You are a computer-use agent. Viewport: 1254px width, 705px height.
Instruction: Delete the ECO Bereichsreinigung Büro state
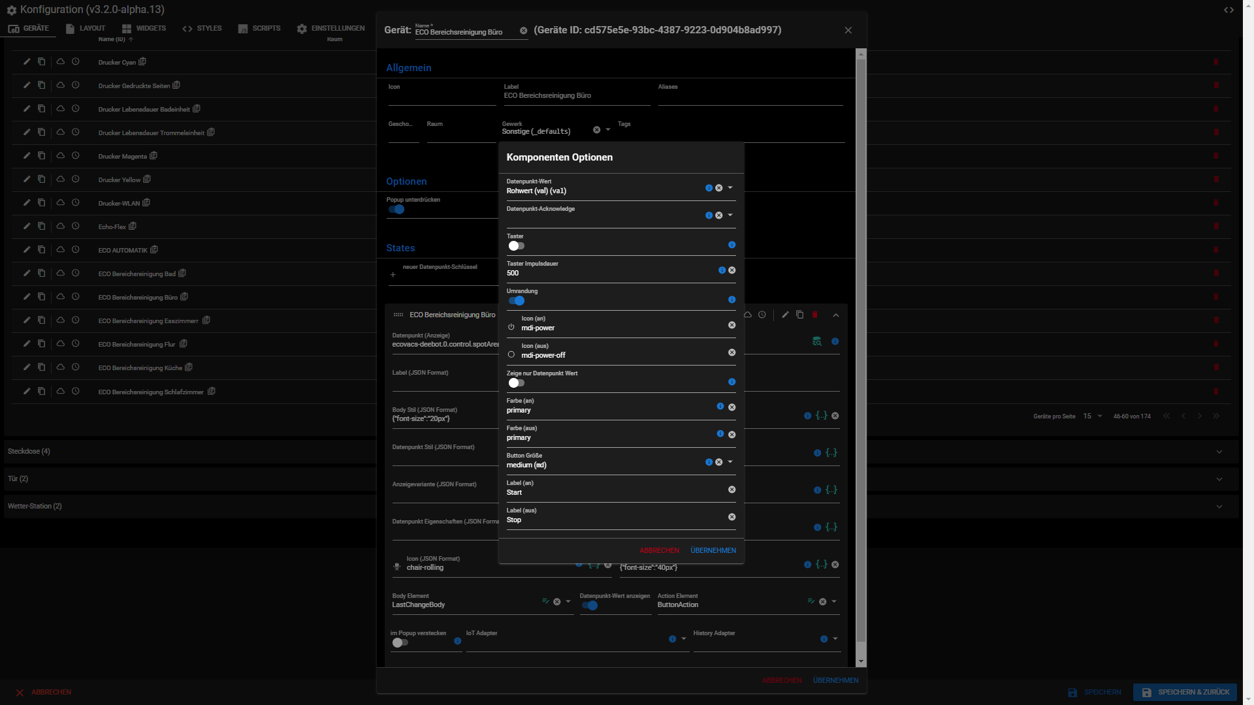pyautogui.click(x=815, y=315)
